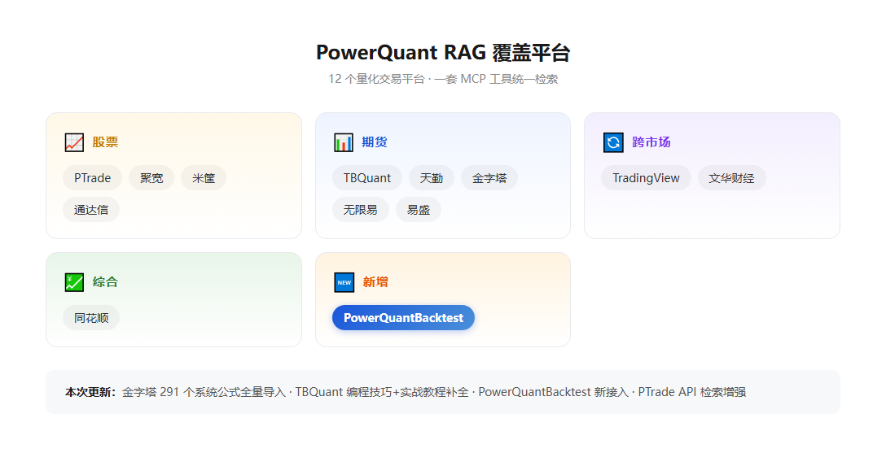The width and height of the screenshot is (886, 453).
Task: Choose the 天勤 platform chip
Action: [432, 177]
